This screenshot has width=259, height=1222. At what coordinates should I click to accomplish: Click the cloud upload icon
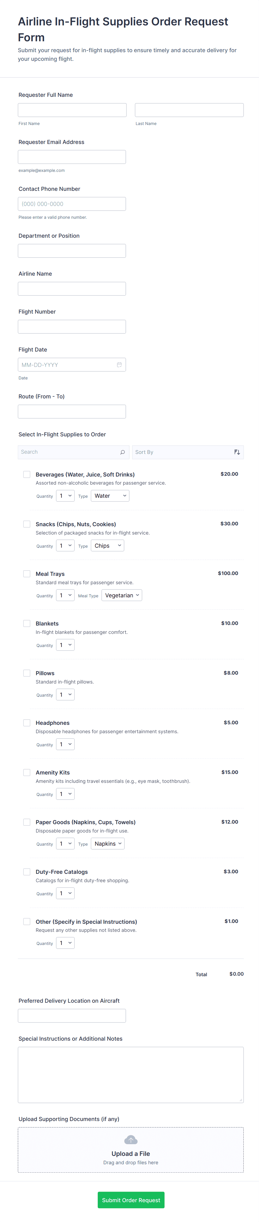131,1139
